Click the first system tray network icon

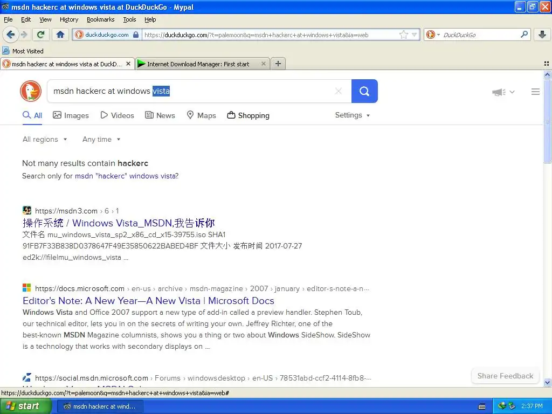pyautogui.click(x=502, y=406)
